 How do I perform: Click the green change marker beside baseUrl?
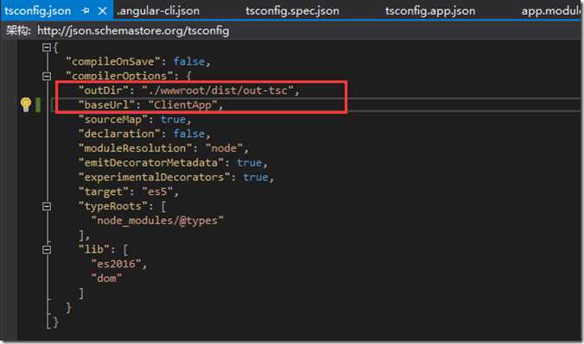(38, 105)
